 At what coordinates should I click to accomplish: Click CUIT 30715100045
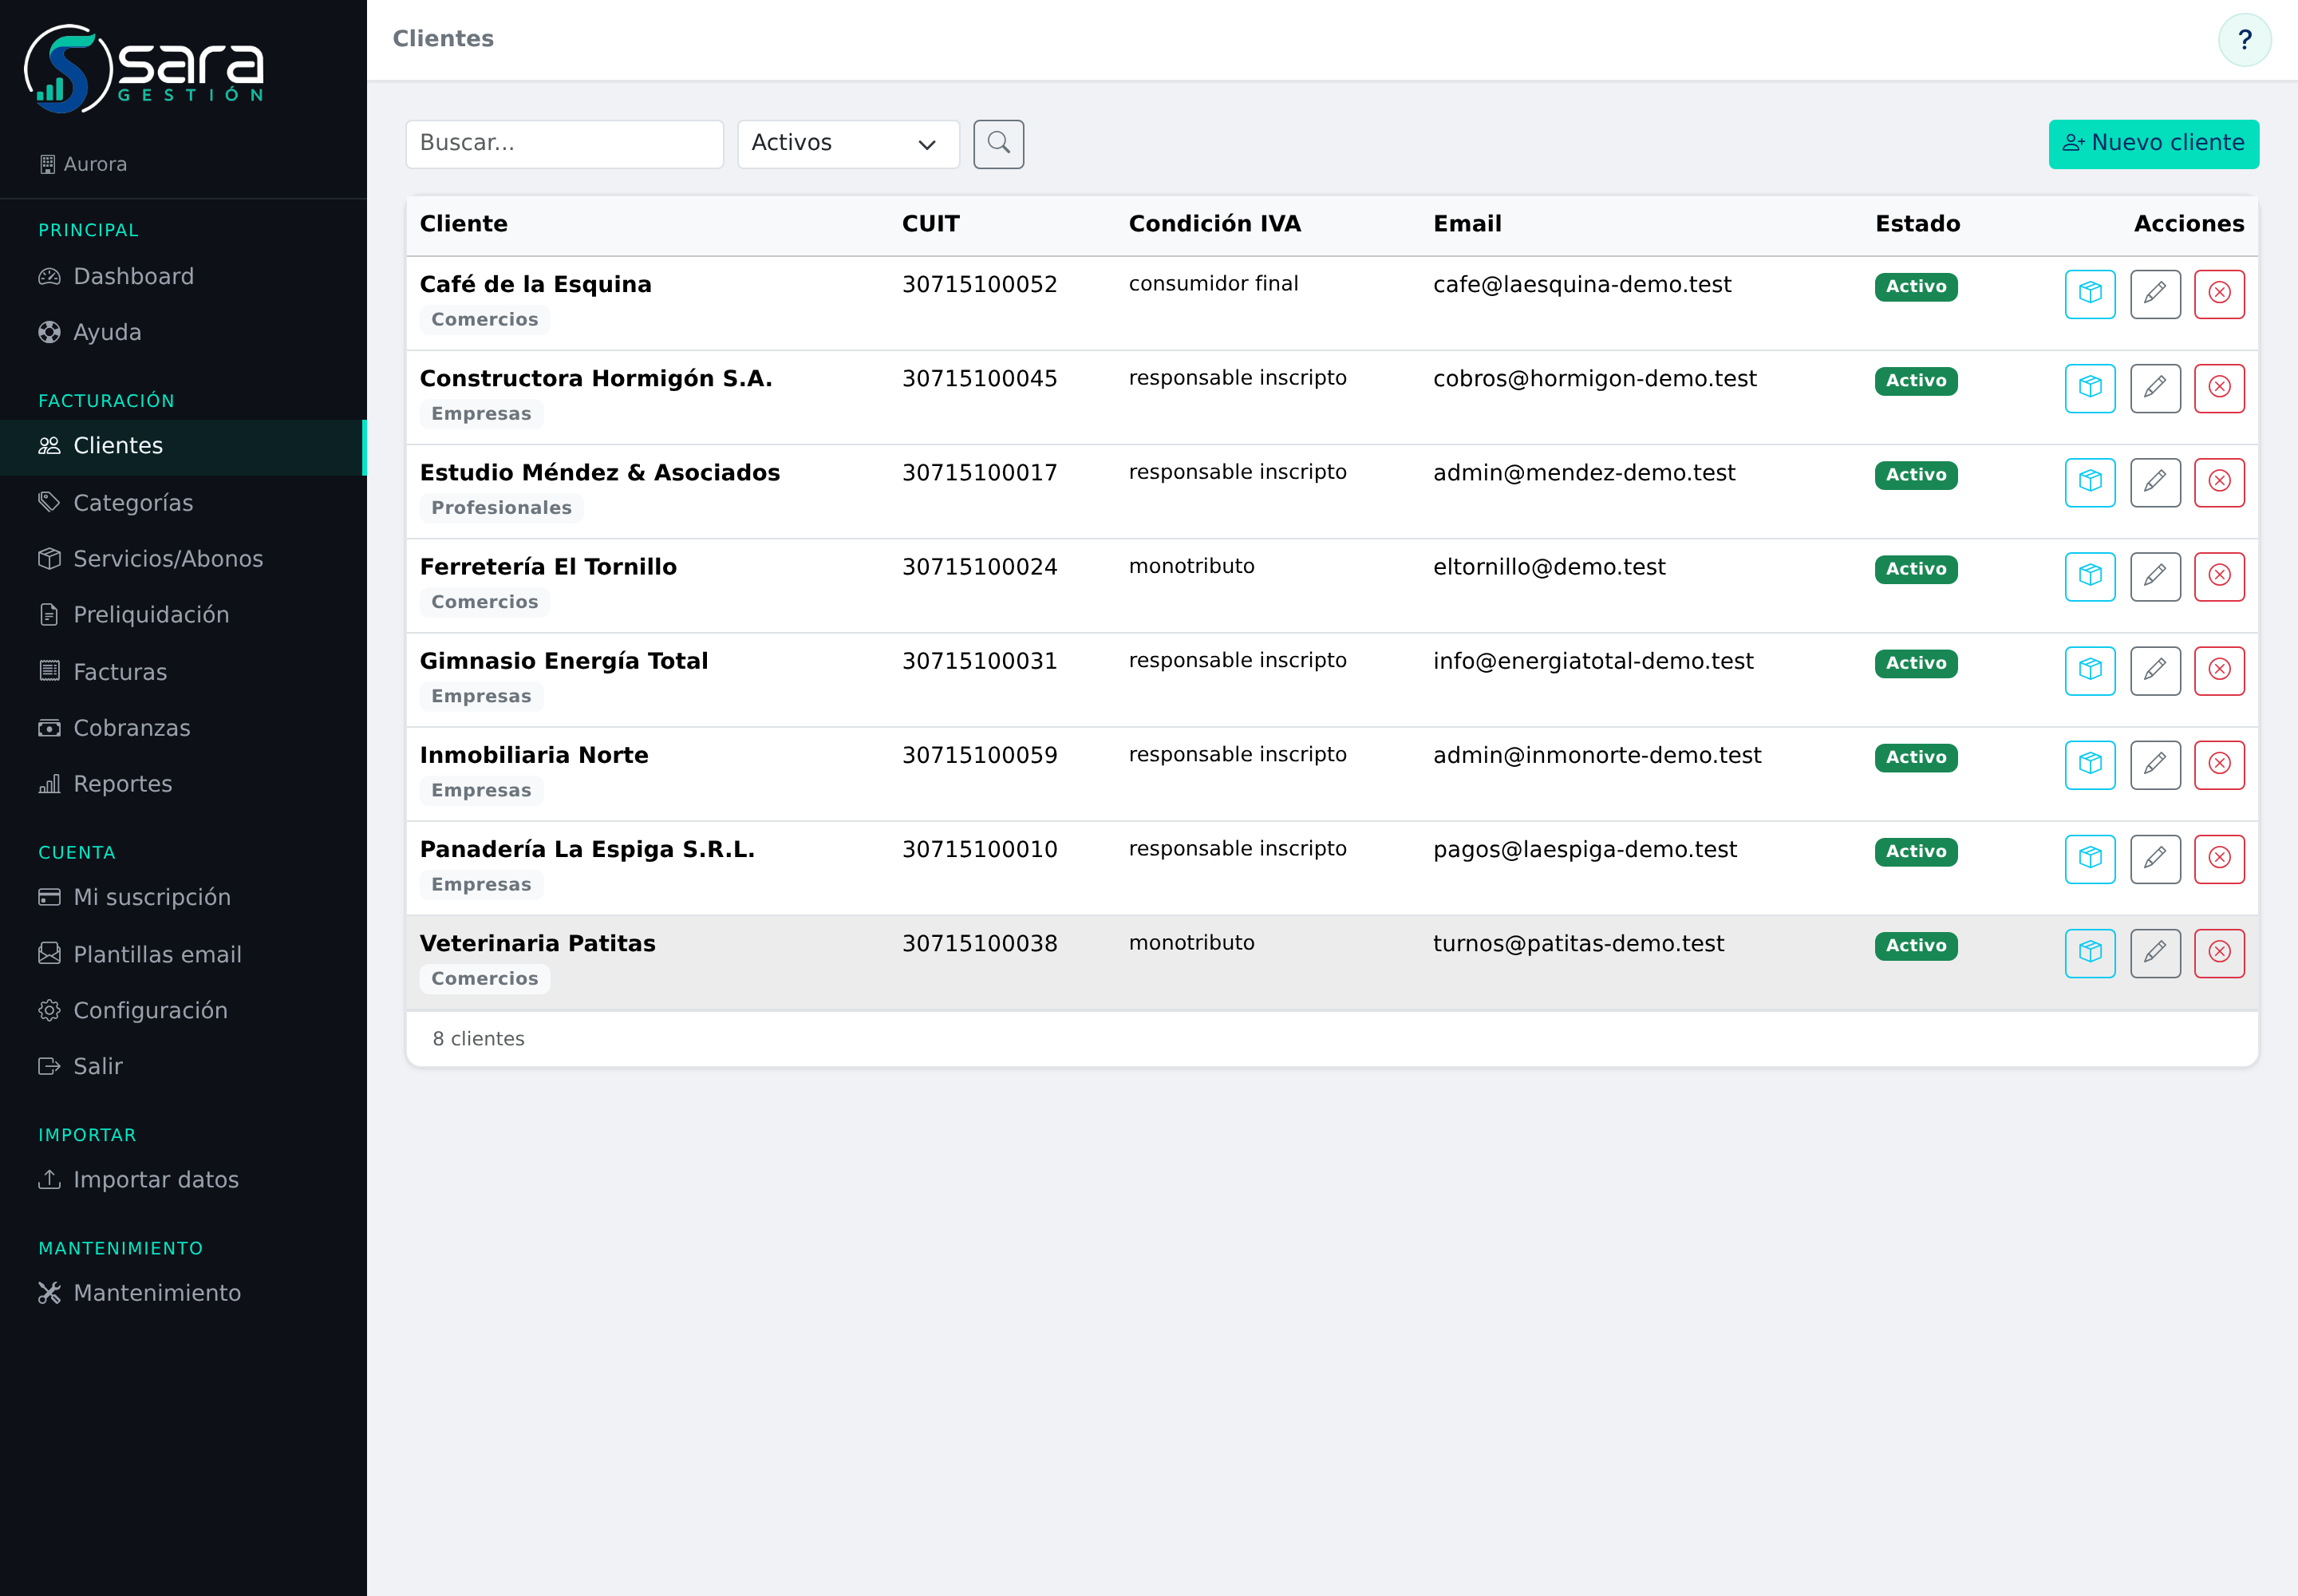pos(979,379)
